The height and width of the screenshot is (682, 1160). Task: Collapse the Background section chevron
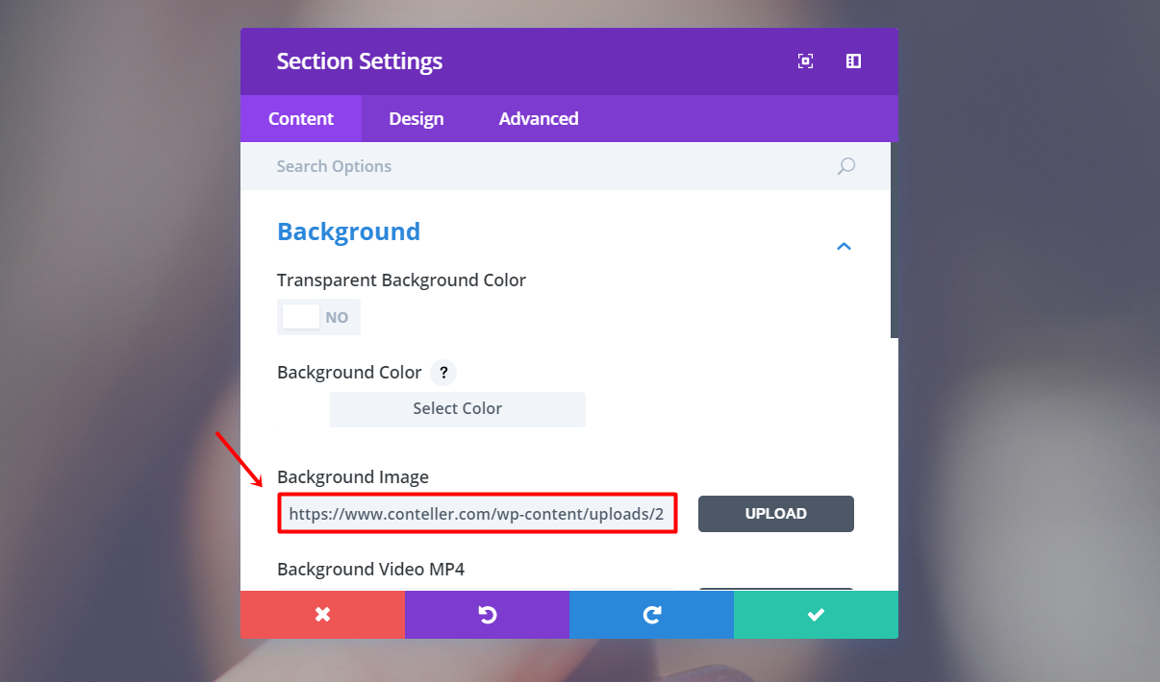tap(844, 247)
